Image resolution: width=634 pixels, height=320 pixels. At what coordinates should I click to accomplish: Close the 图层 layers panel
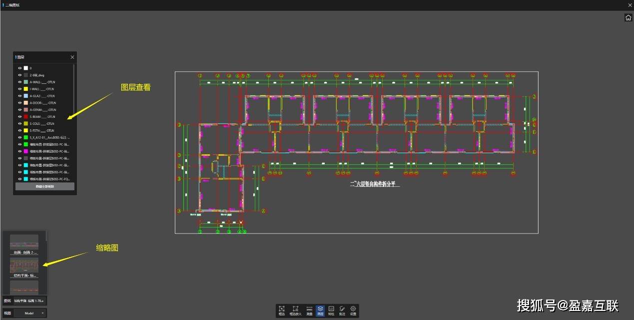[x=72, y=57]
